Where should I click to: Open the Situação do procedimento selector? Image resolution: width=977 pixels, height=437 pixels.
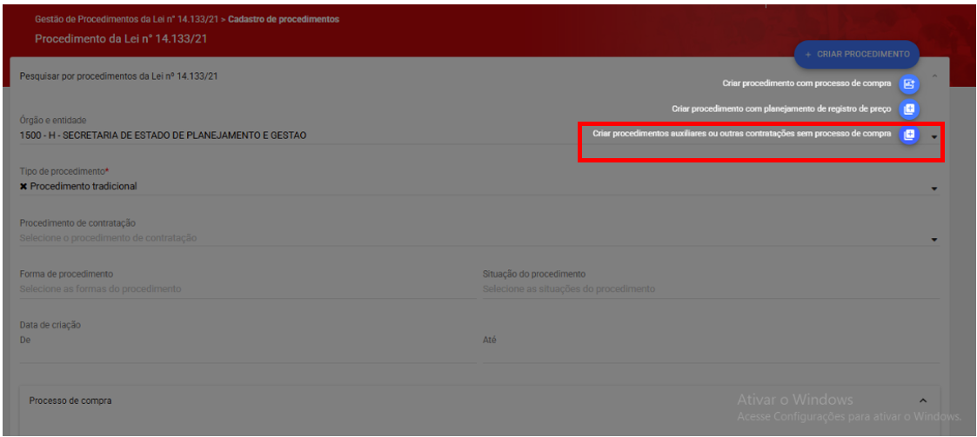[710, 288]
